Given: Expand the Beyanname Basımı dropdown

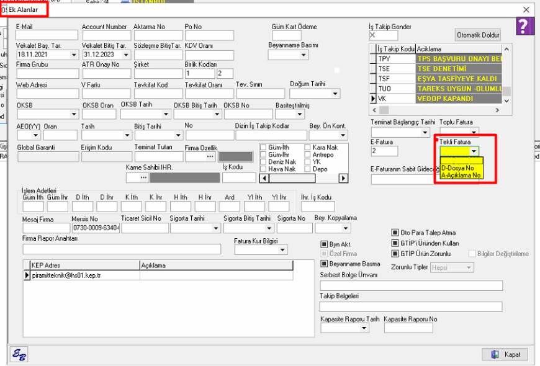Looking at the screenshot, I should (x=304, y=55).
